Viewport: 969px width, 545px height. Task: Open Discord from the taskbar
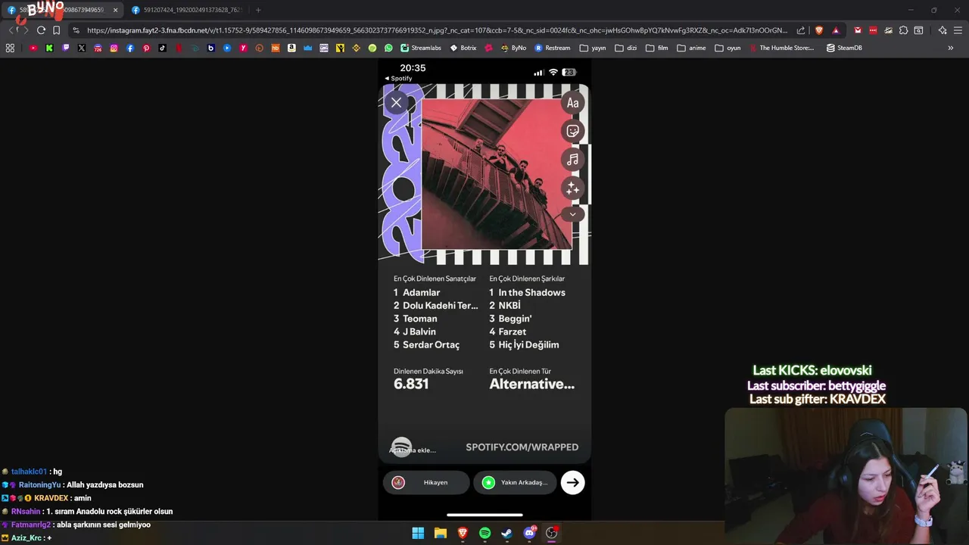point(529,533)
